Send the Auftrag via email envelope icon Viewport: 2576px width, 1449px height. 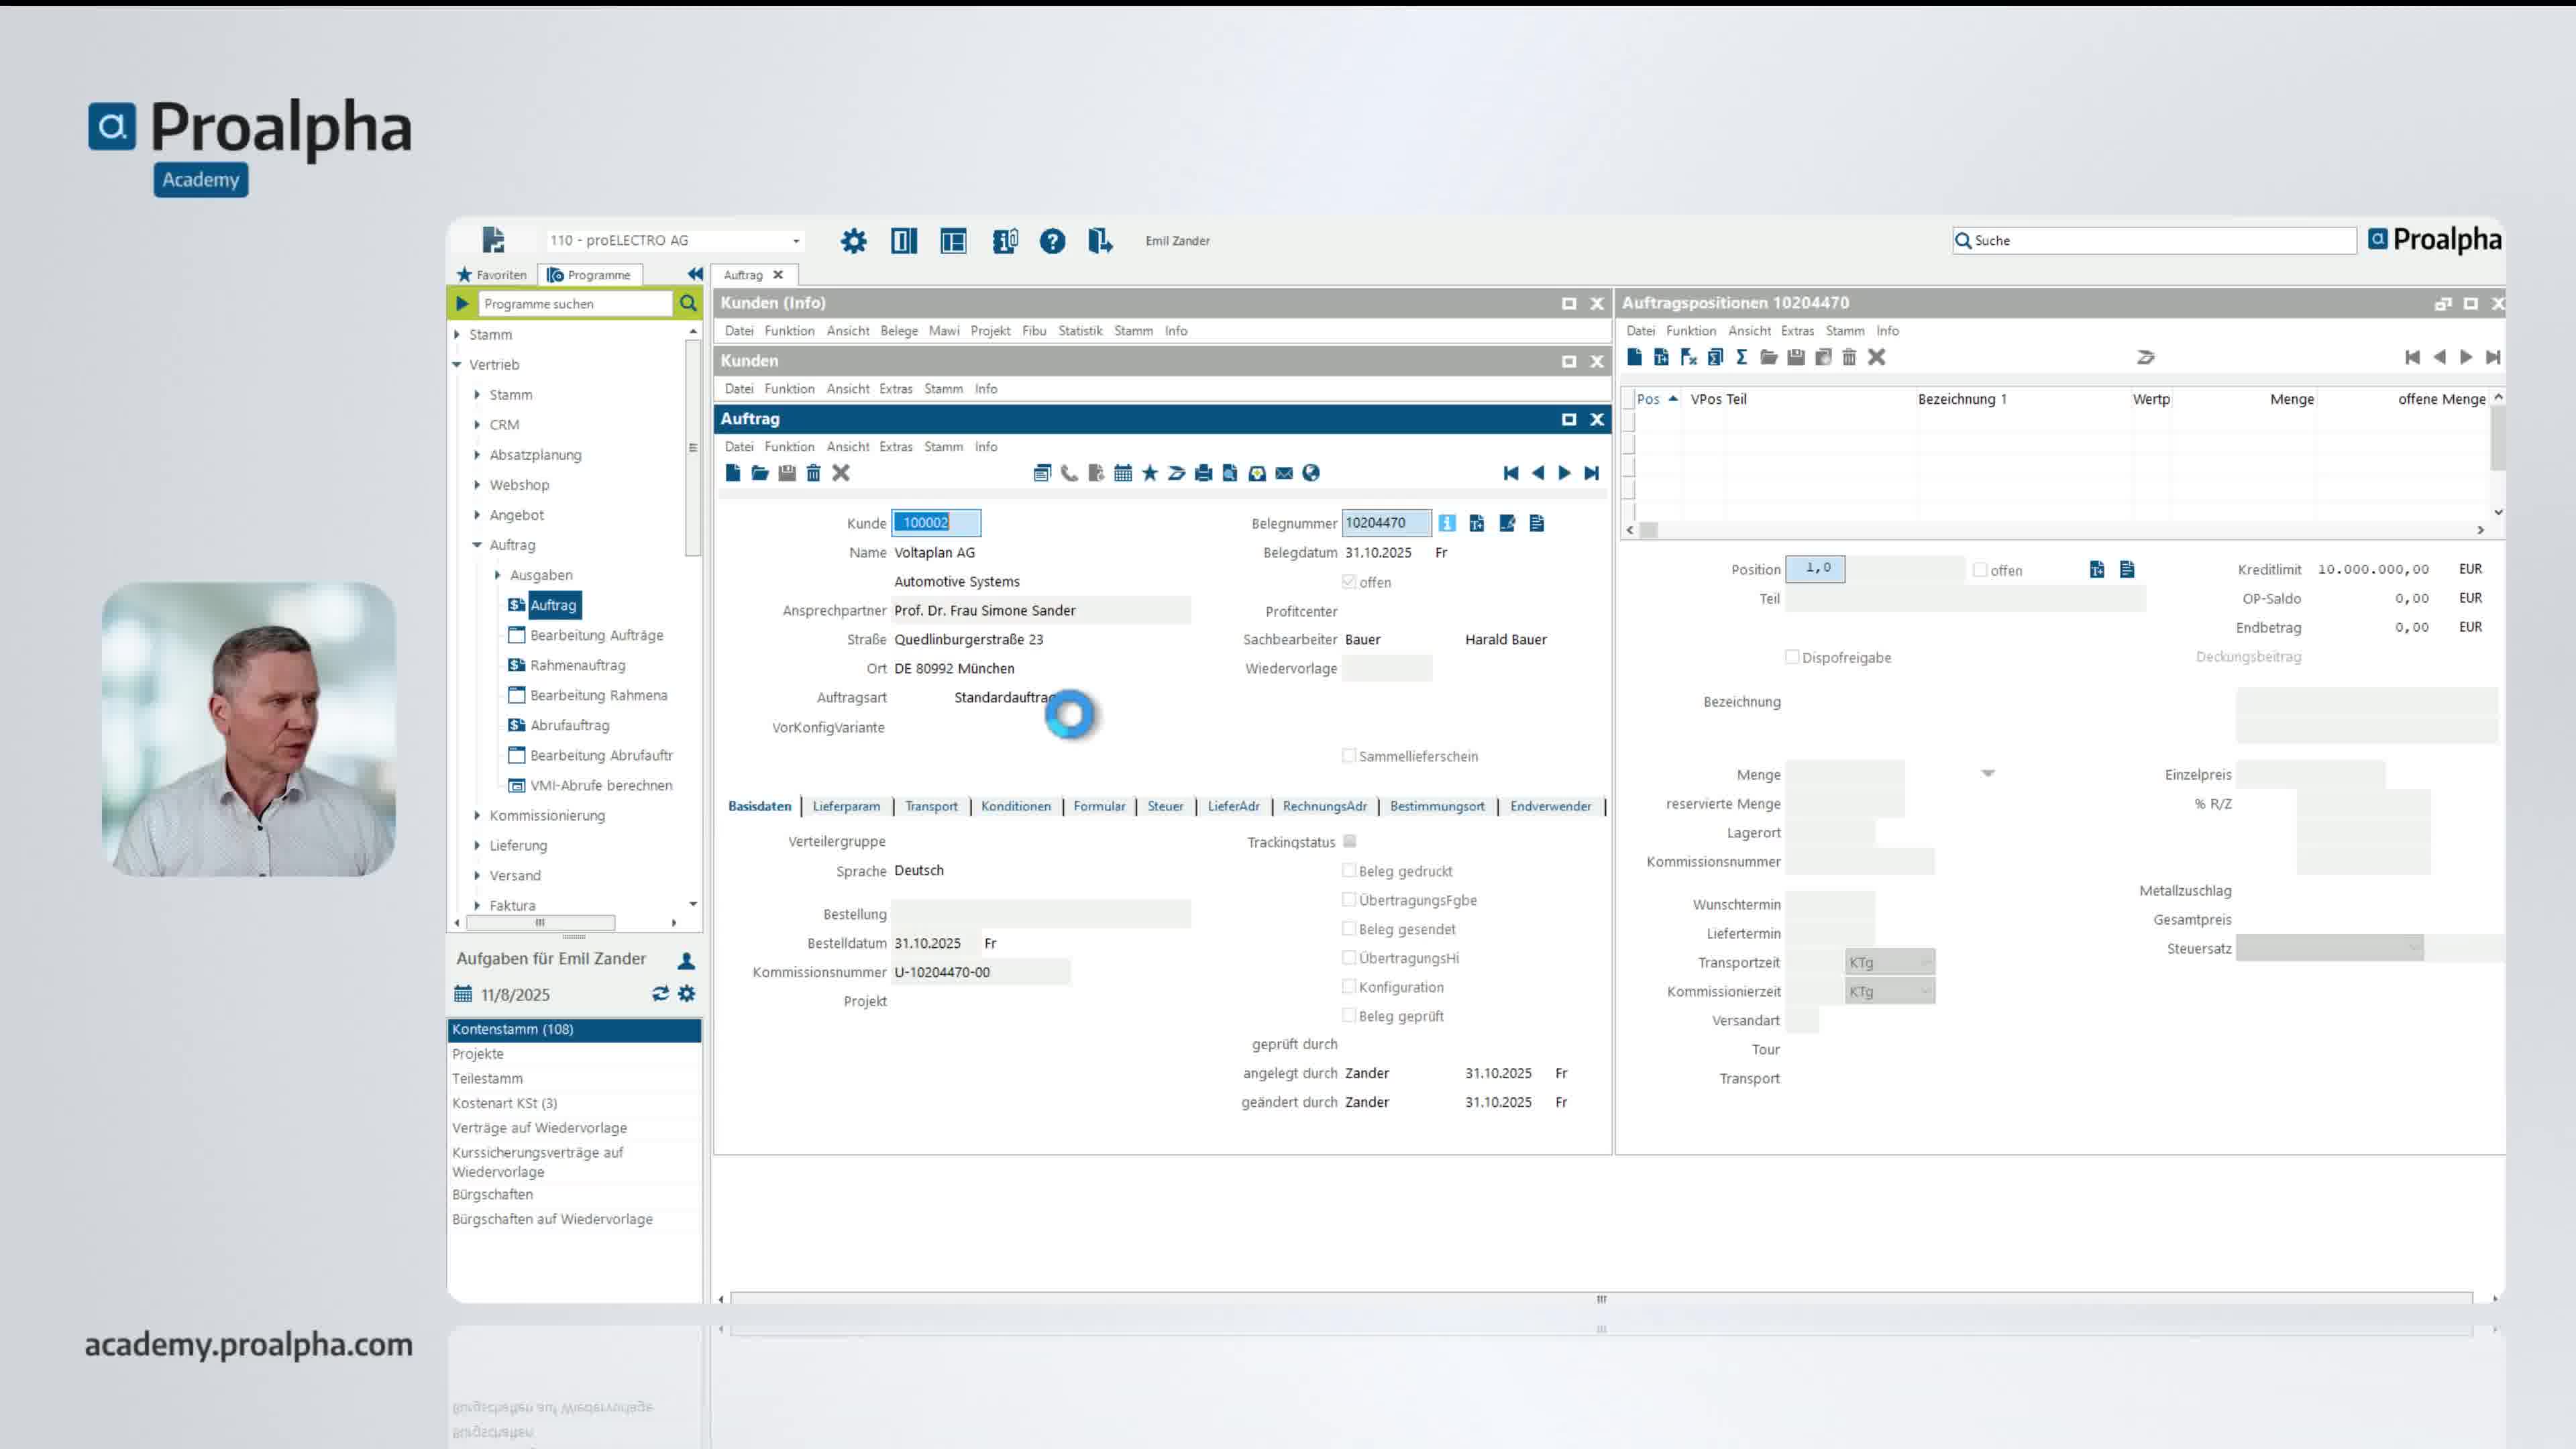(x=1283, y=473)
